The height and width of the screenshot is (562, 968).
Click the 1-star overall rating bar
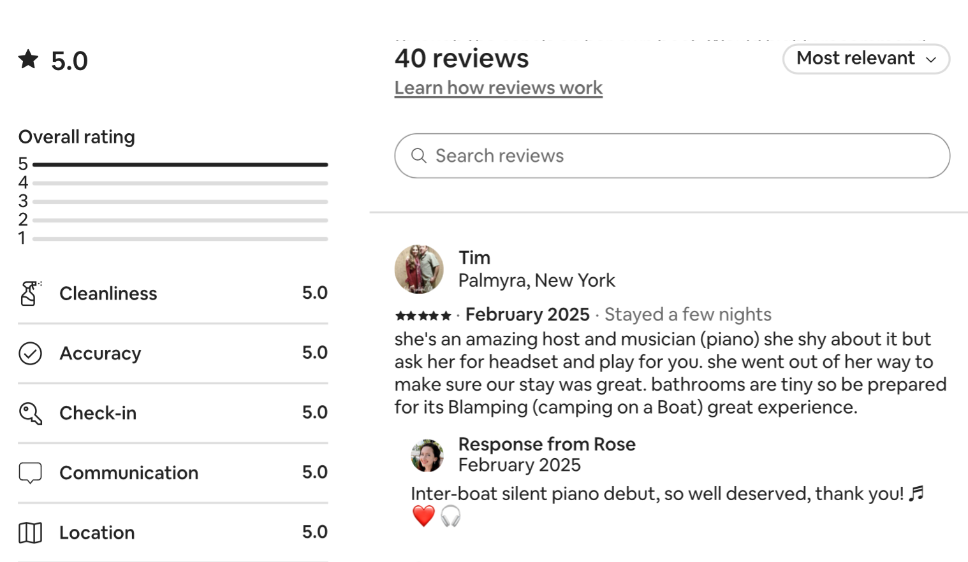point(180,239)
